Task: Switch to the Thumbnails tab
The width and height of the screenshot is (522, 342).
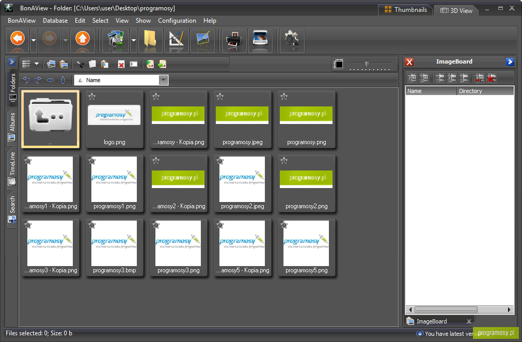Action: [x=406, y=10]
